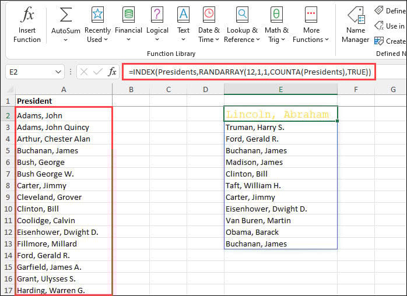Select cell 'Madison, James'

(280, 162)
